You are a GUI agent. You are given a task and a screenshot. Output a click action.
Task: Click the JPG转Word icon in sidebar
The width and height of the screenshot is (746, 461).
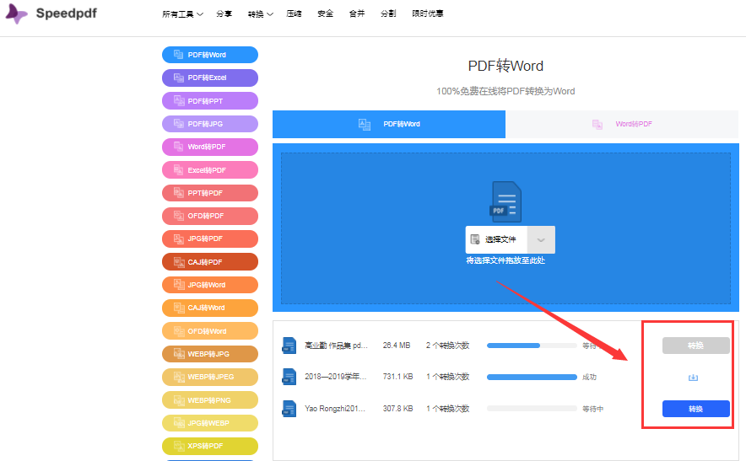tap(178, 285)
